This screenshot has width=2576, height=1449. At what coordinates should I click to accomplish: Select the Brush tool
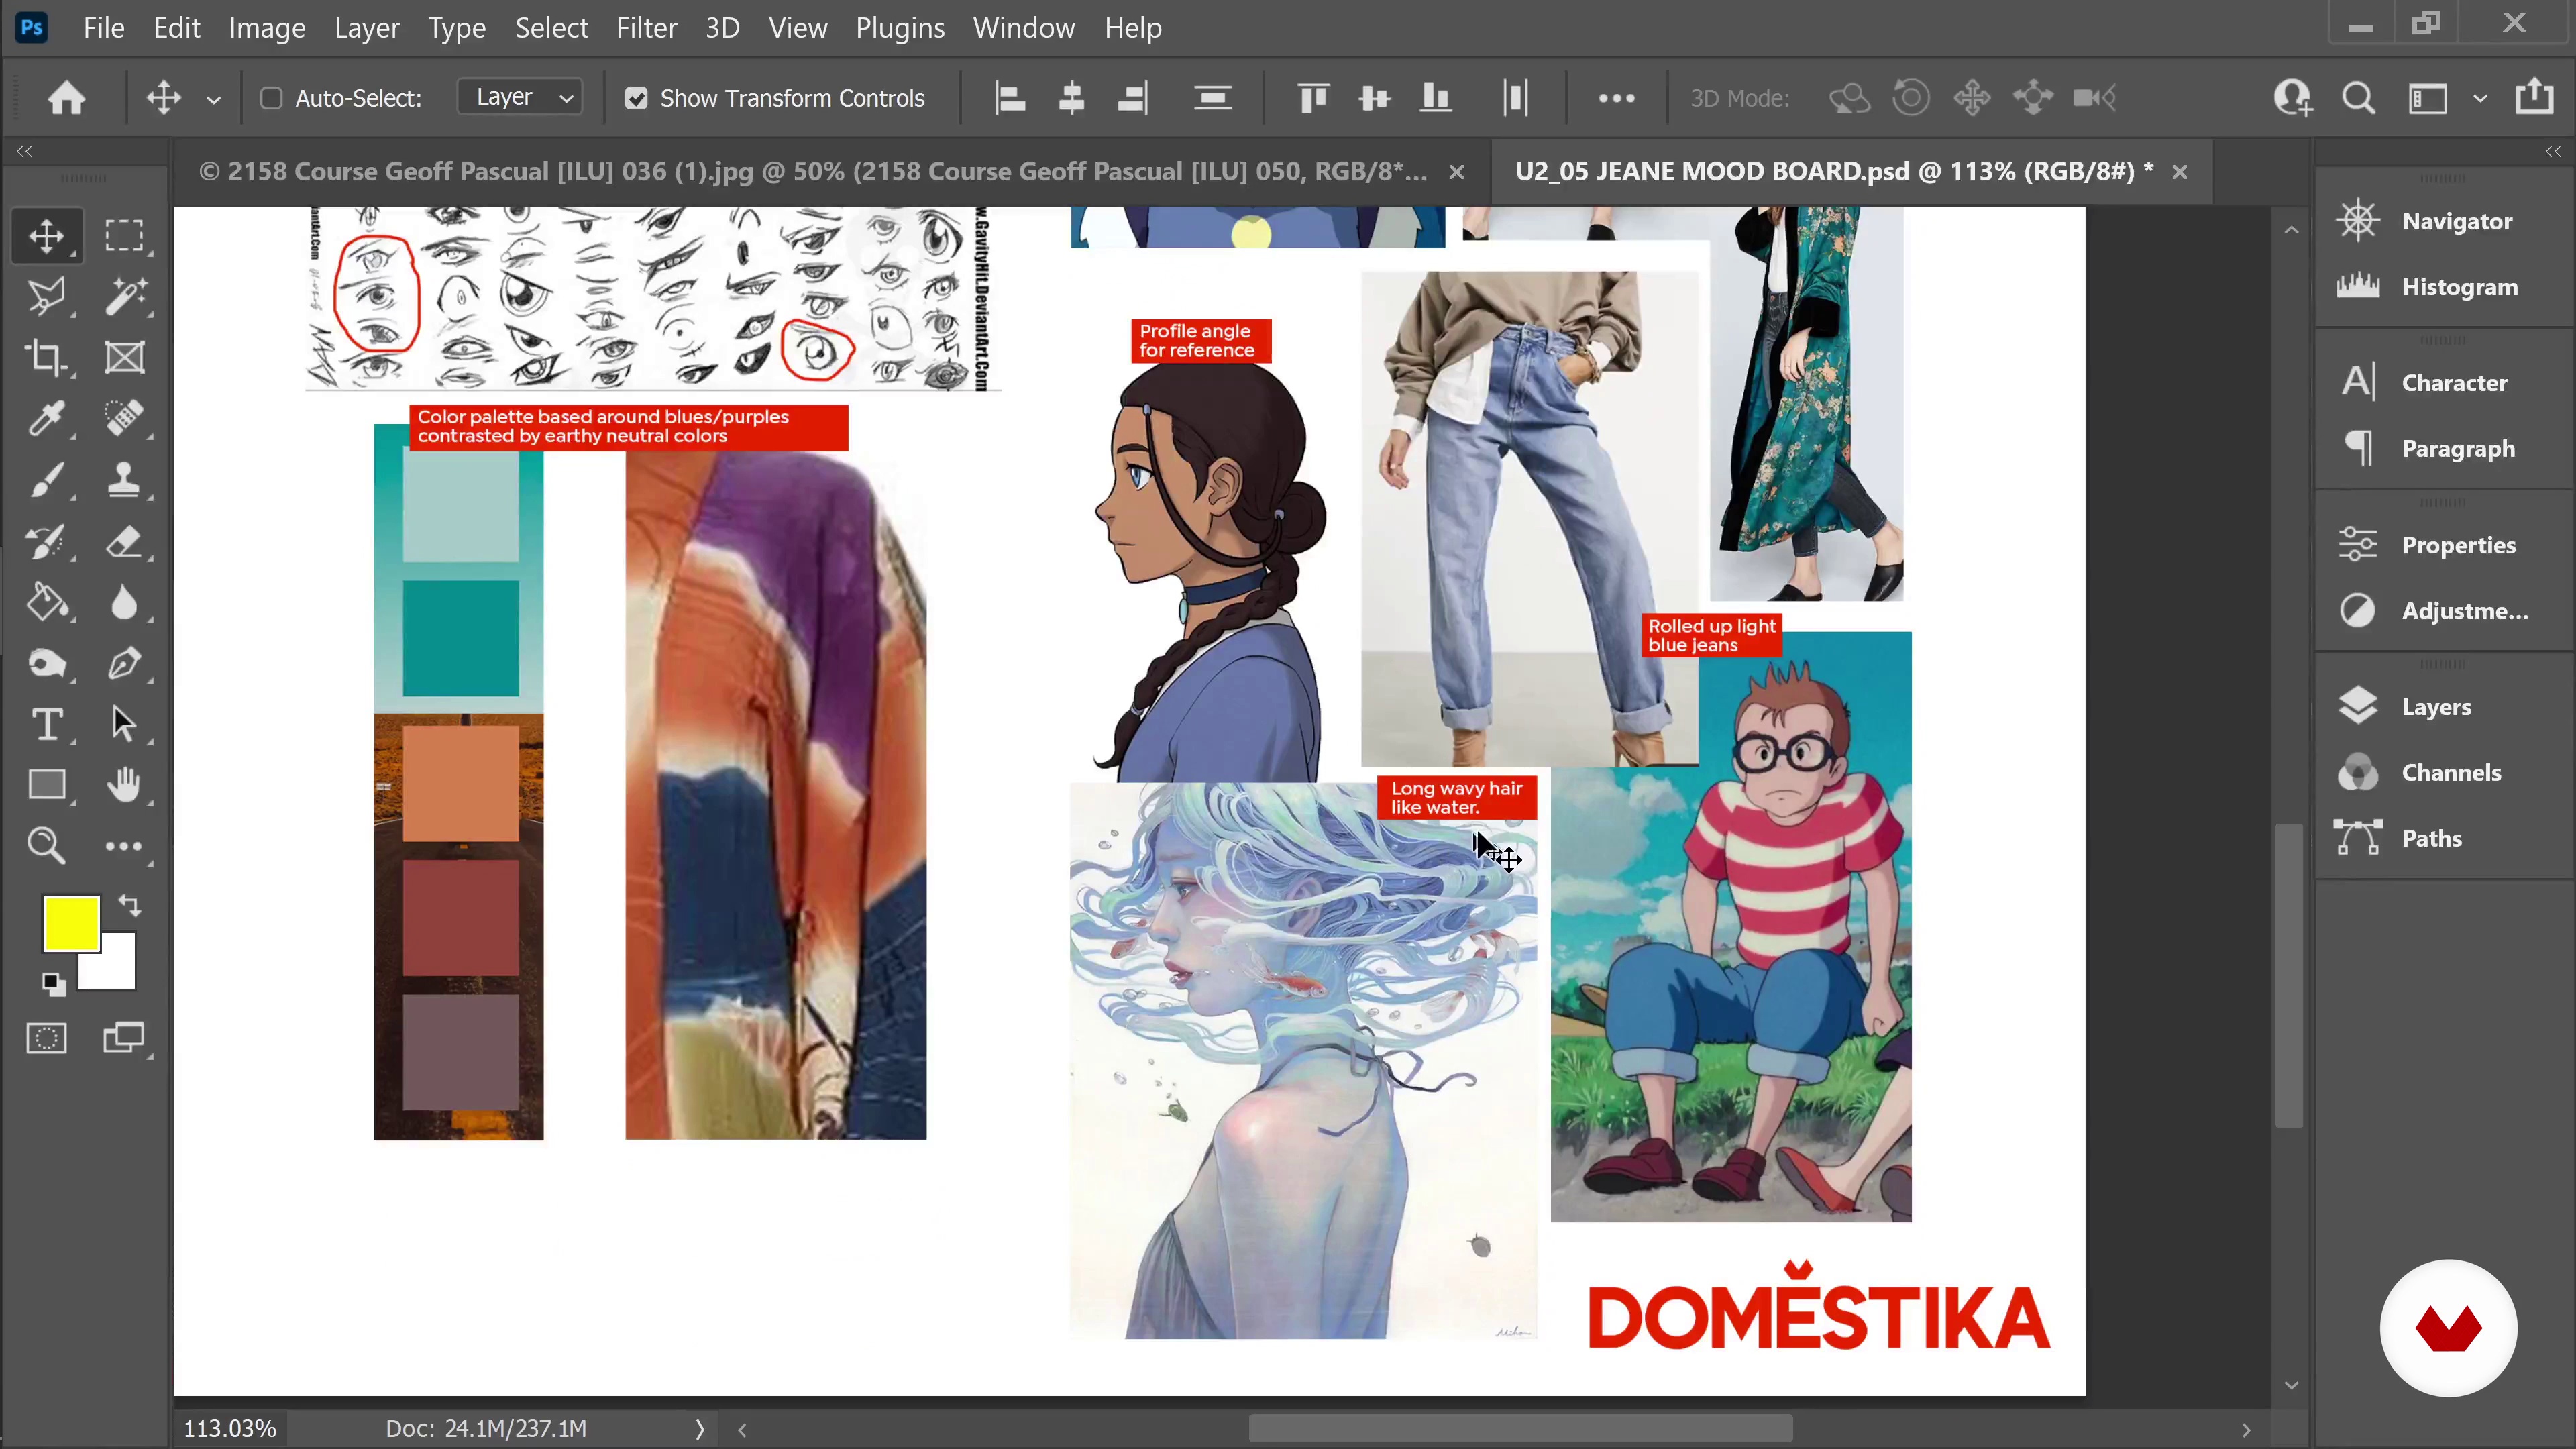pos(46,480)
